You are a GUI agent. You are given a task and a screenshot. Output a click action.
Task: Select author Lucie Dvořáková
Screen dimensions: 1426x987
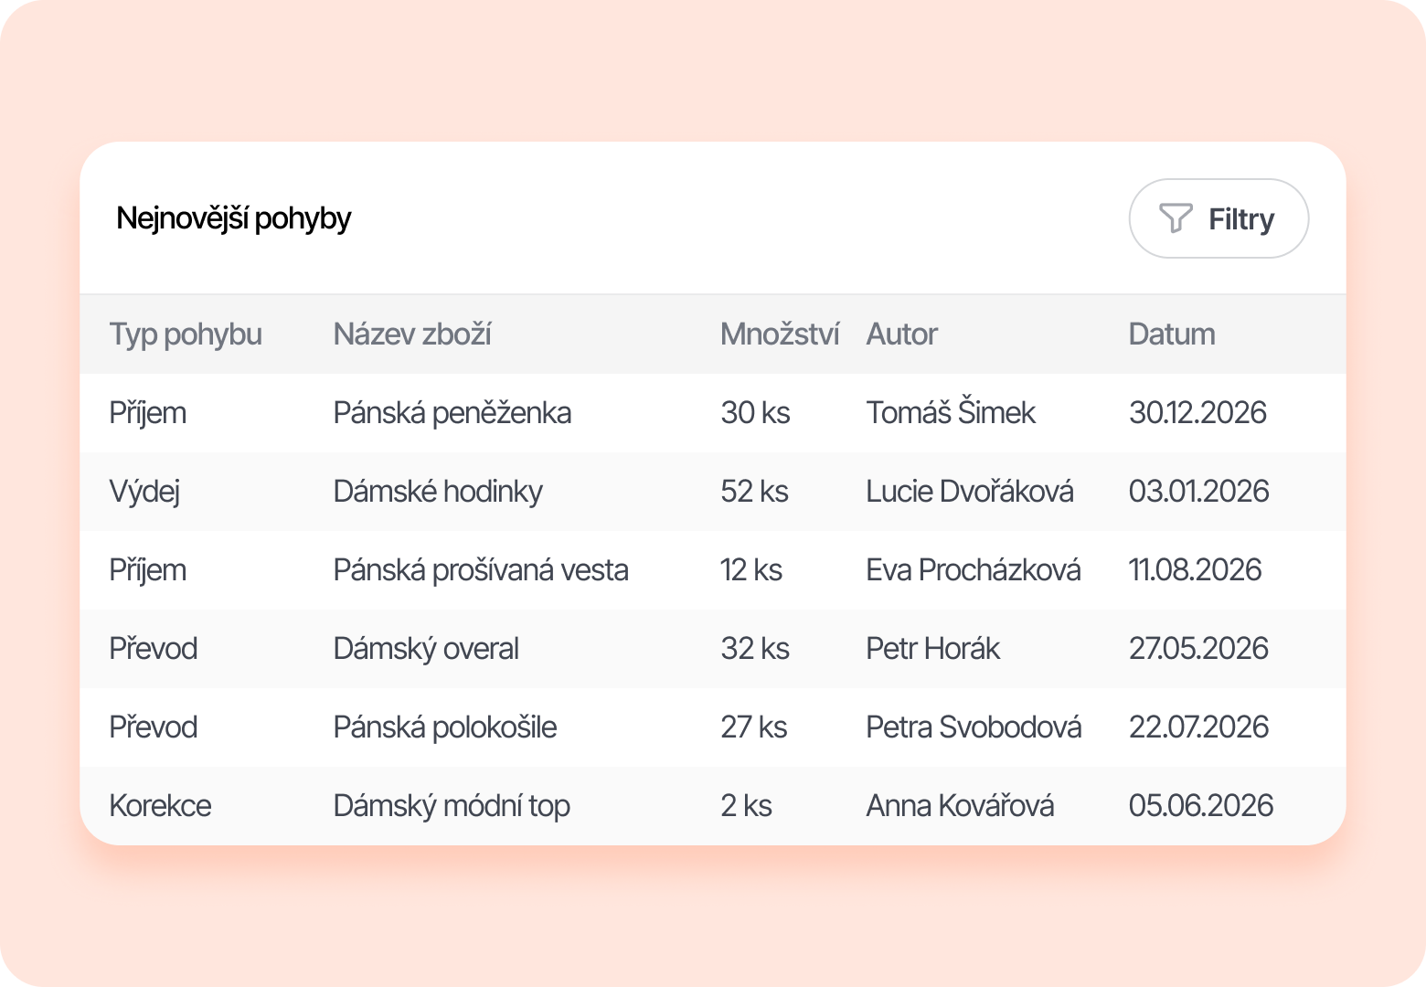[970, 492]
